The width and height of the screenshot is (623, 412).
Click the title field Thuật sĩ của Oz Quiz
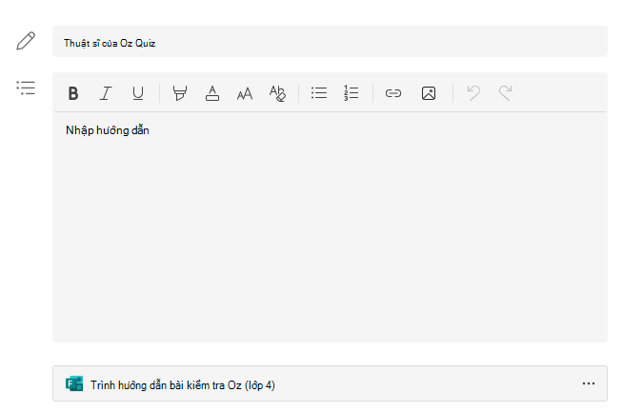pyautogui.click(x=330, y=41)
